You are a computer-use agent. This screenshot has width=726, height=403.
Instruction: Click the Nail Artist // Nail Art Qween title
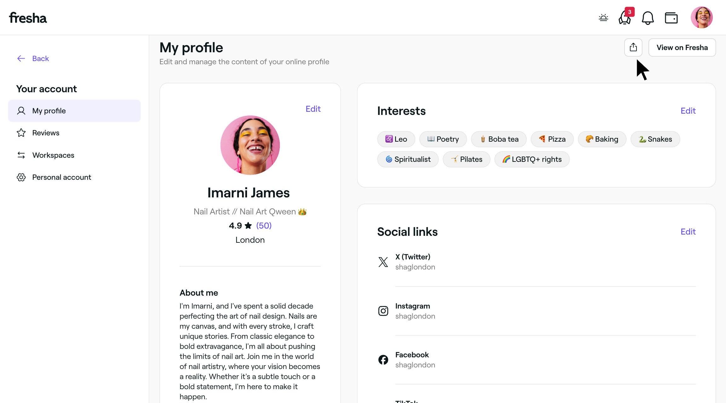click(250, 212)
